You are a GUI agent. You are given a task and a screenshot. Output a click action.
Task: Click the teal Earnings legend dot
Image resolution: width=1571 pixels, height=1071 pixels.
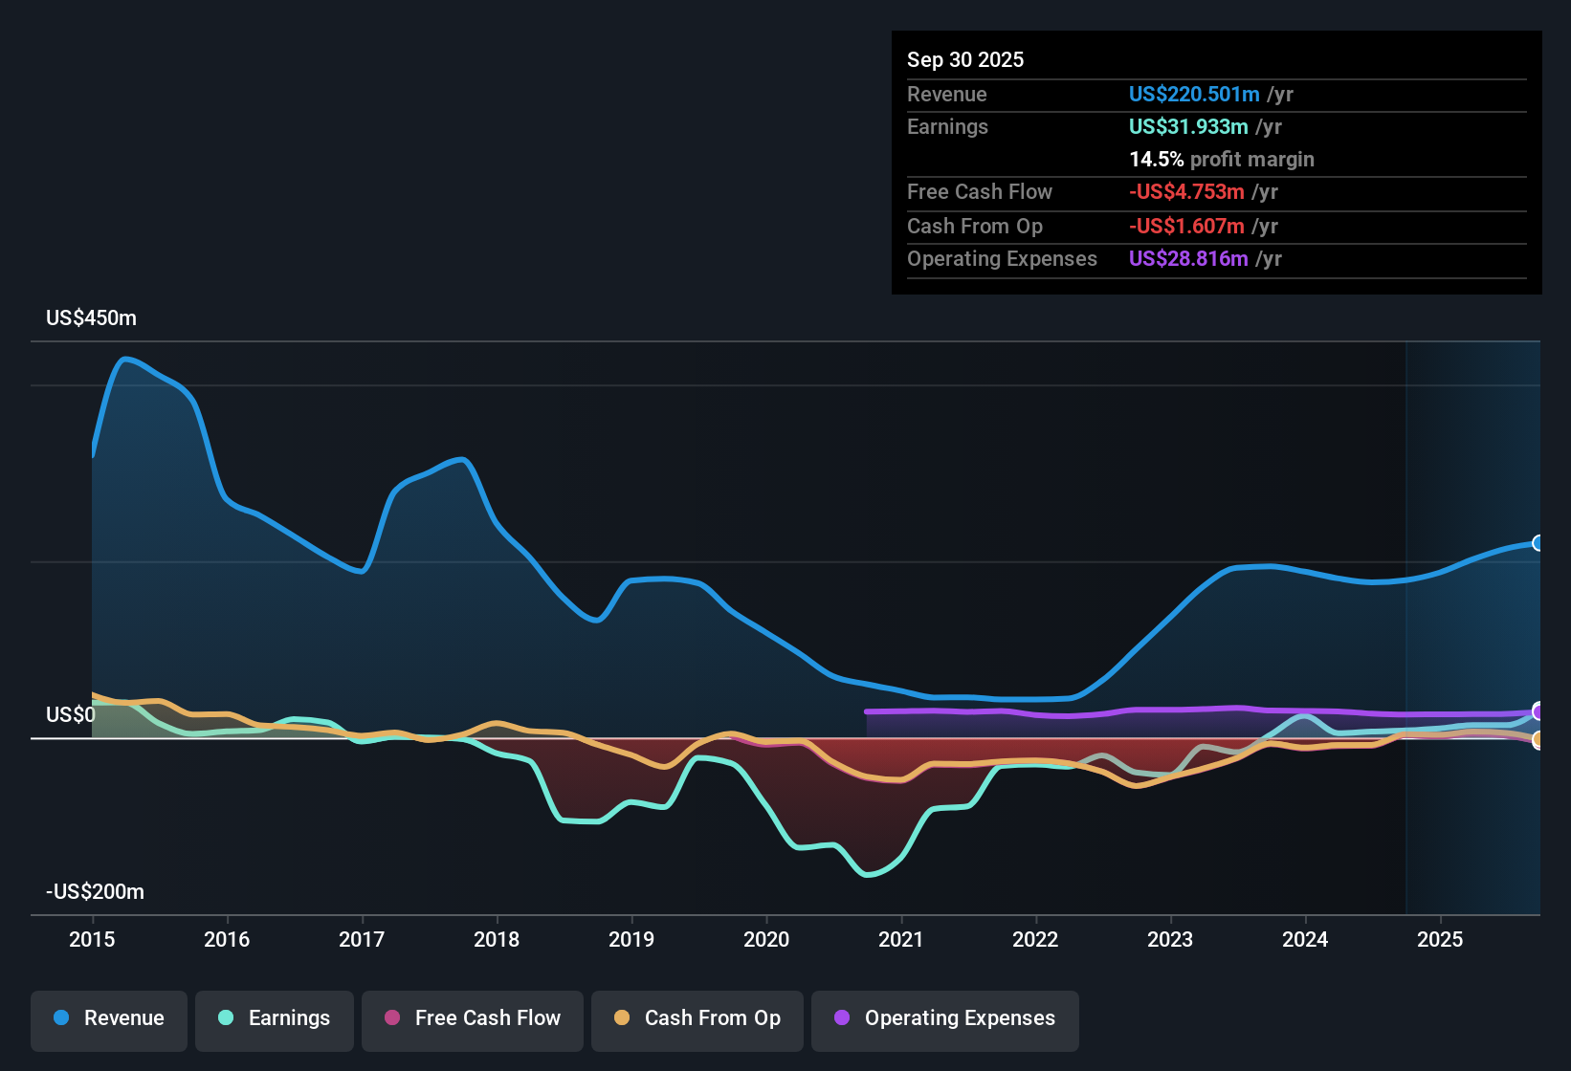pos(226,1018)
